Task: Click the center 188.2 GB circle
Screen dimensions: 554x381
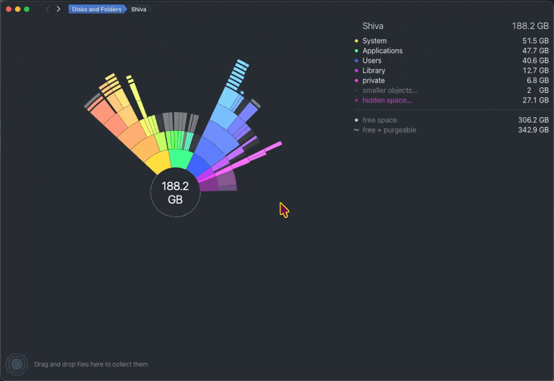Action: [x=175, y=193]
